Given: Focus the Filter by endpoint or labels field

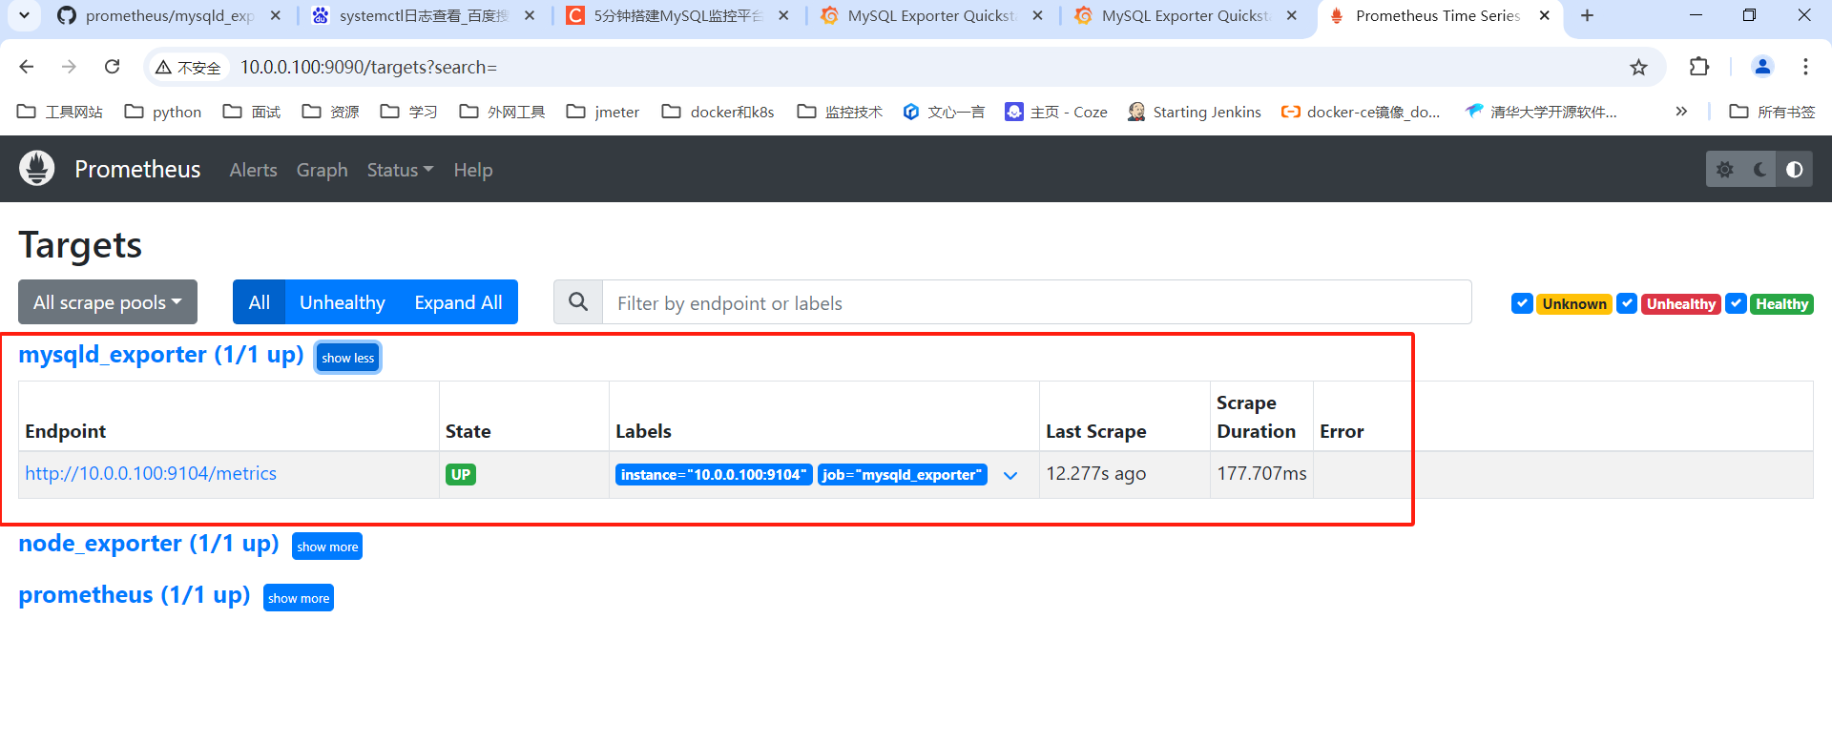Looking at the screenshot, I should (x=1036, y=302).
